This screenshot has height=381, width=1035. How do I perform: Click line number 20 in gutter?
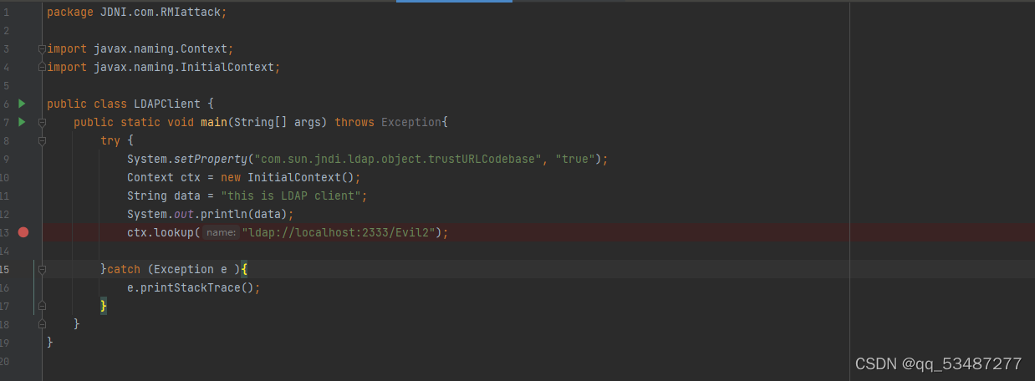click(x=5, y=361)
